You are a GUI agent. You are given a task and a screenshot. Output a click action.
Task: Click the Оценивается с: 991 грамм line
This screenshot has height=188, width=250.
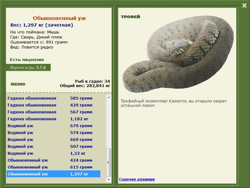tap(39, 42)
